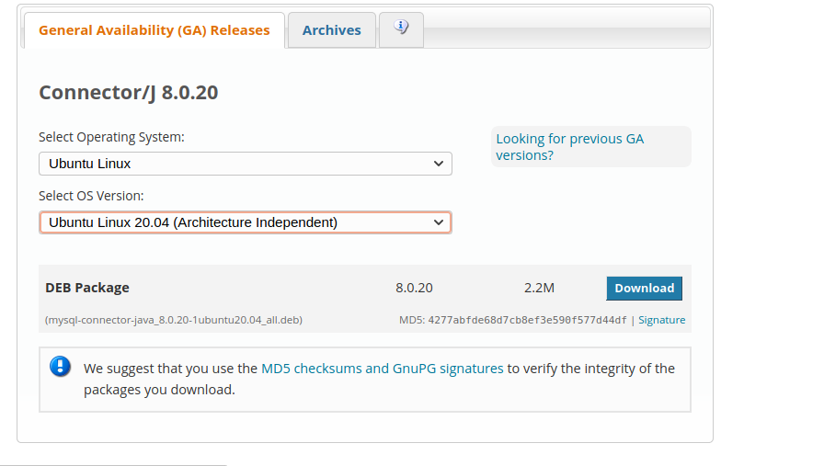Screen dimensions: 824x466
Task: Click the DEB Package row title
Action: [87, 288]
